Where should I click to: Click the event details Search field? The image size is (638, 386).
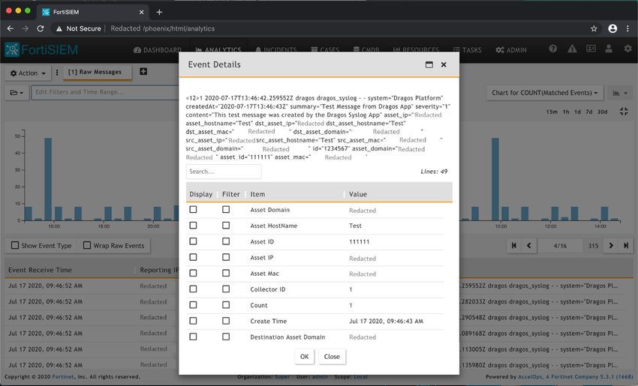(x=224, y=172)
